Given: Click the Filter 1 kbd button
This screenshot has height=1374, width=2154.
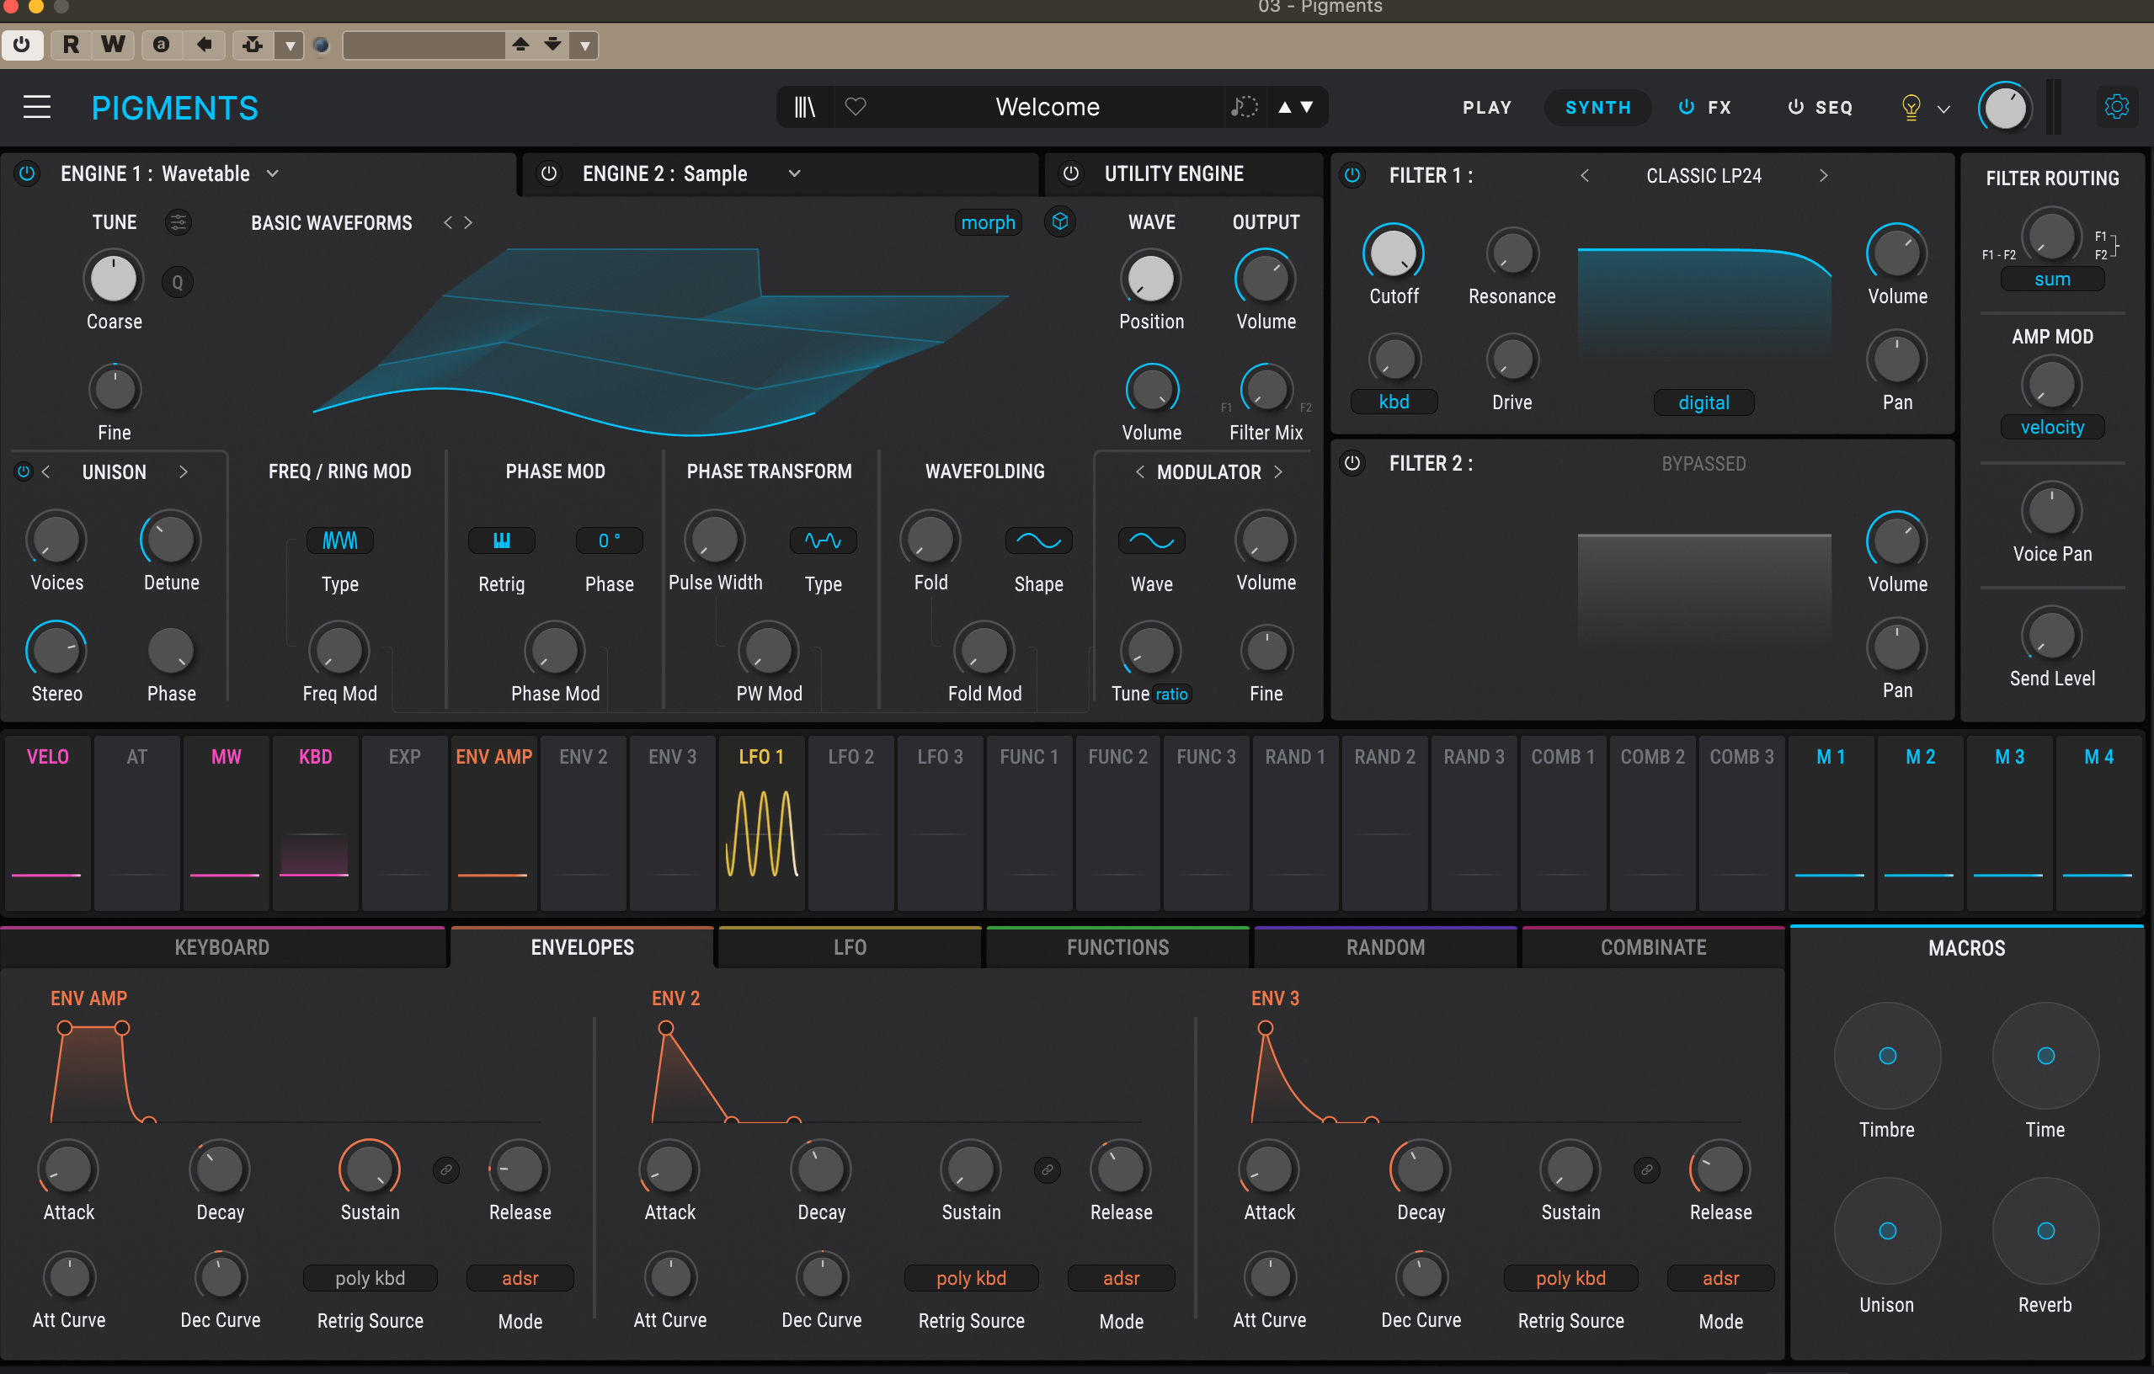Looking at the screenshot, I should (x=1394, y=402).
